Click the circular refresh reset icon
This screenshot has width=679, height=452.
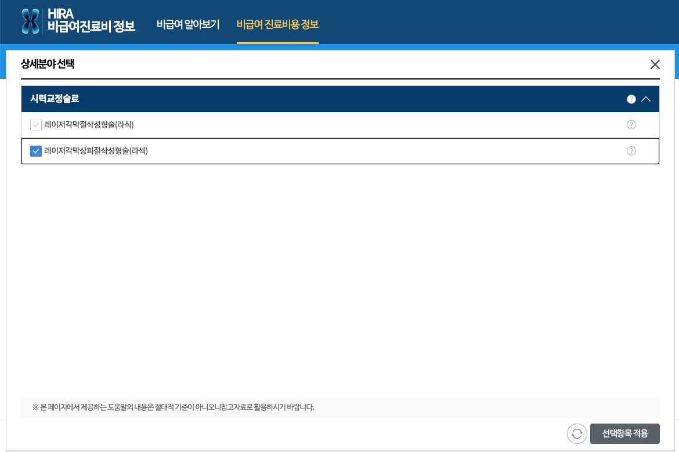(x=576, y=433)
